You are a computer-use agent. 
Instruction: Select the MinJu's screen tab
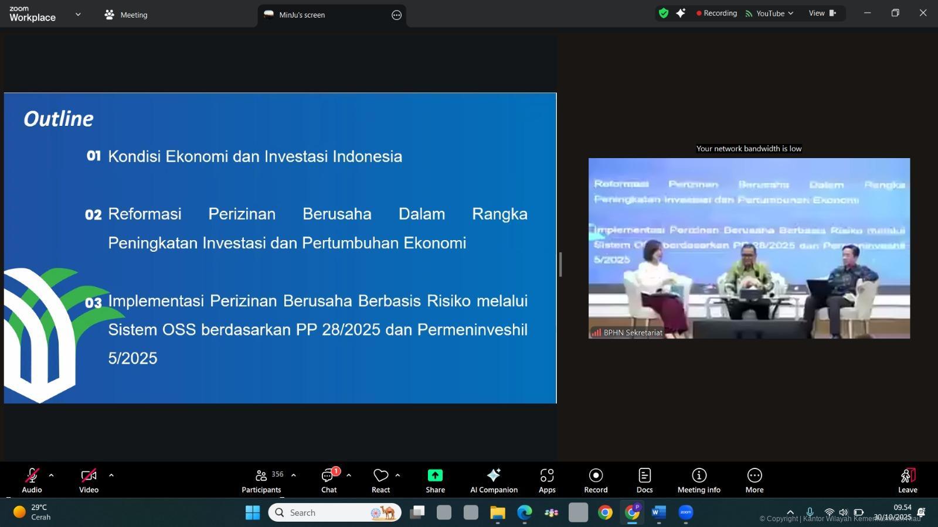tap(302, 15)
